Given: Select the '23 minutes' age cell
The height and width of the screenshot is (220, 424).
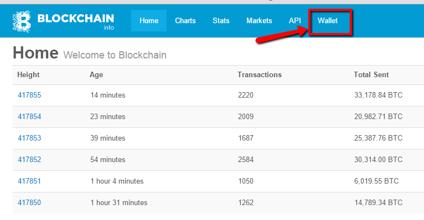Looking at the screenshot, I should [108, 116].
